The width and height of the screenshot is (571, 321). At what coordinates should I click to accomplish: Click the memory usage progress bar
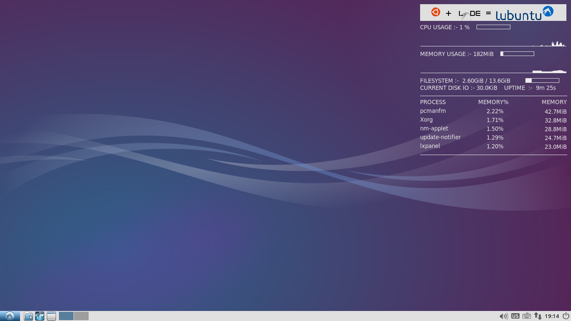pyautogui.click(x=517, y=54)
